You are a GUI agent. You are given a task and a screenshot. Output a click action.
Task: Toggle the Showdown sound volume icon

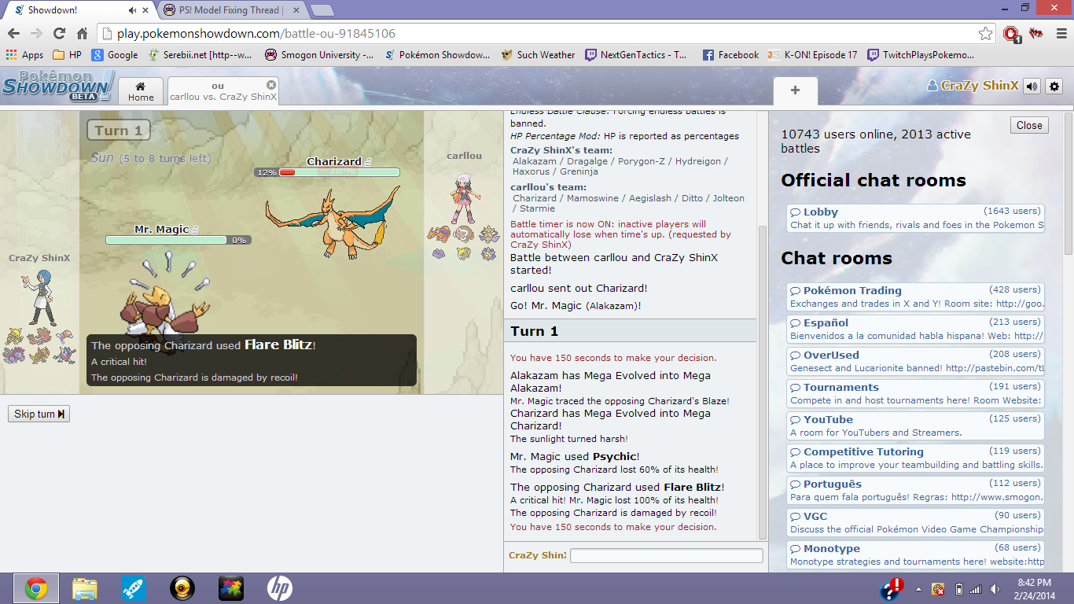point(1032,87)
